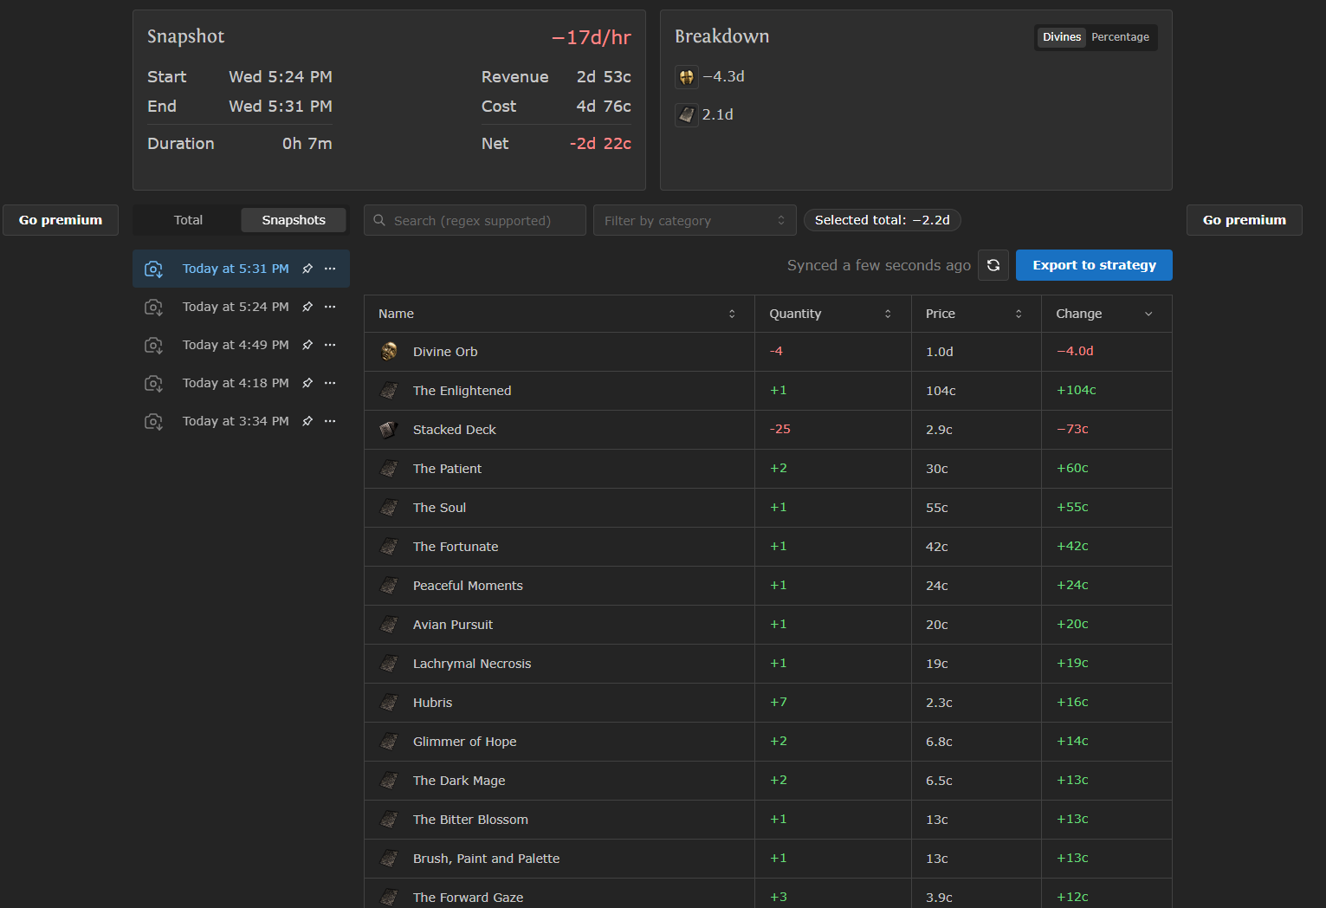Click The Dark Mage row name
Viewport: 1326px width, 908px height.
459,781
